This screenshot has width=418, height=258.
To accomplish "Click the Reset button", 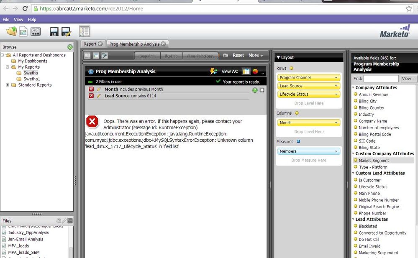I will (x=238, y=55).
